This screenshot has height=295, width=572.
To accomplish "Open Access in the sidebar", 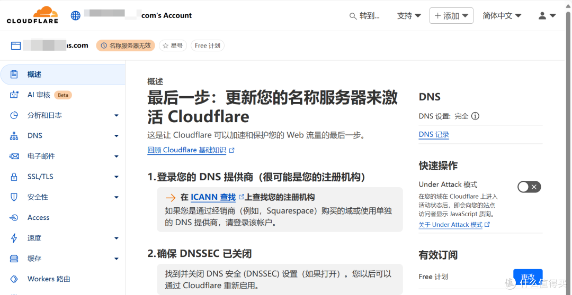I will tap(62, 218).
